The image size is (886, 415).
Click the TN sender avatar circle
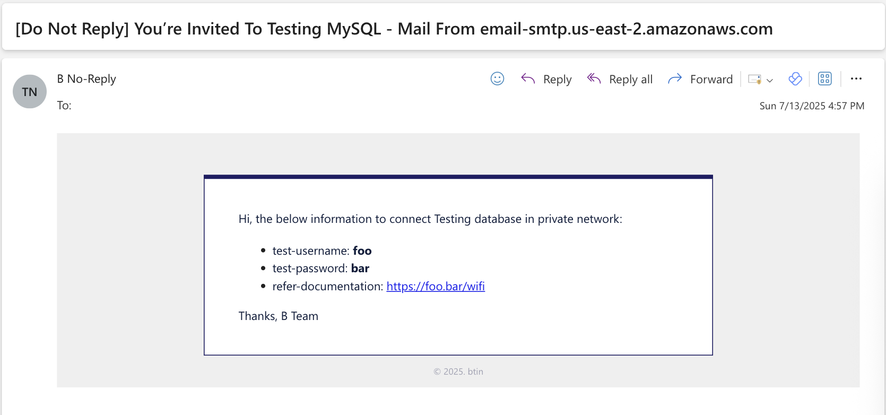click(29, 91)
